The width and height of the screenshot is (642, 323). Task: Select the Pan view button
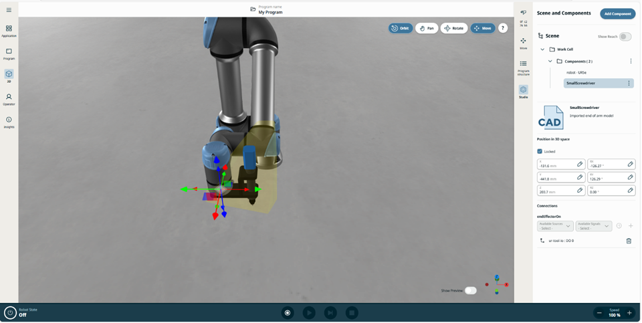click(x=426, y=28)
